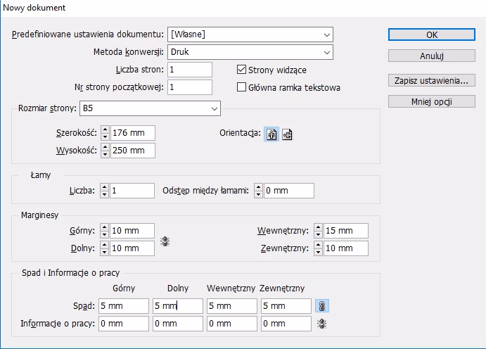Decrease Dolny margin with down arrow
This screenshot has width=486, height=349.
(x=105, y=252)
